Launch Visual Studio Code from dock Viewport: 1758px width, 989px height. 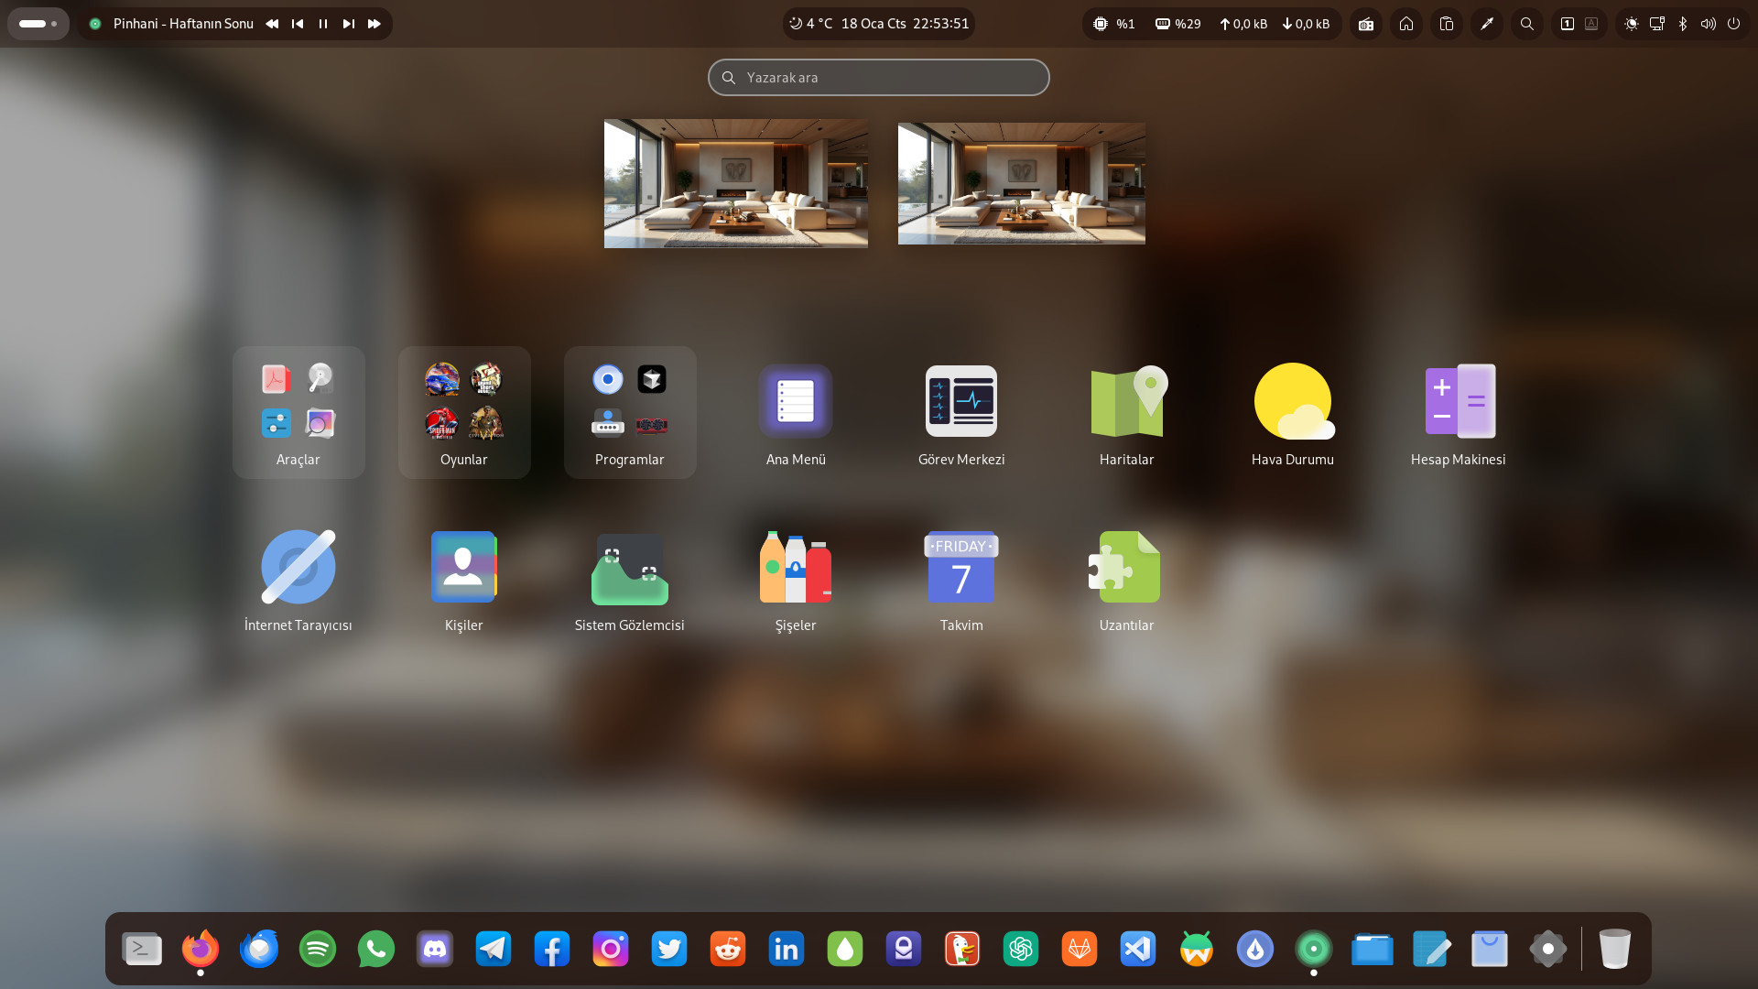point(1138,949)
